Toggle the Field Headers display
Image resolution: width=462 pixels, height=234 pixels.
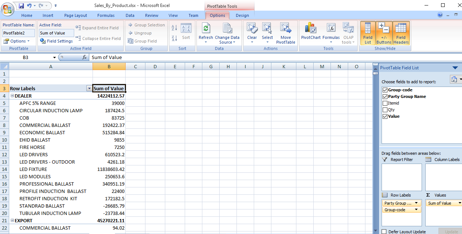tap(401, 33)
